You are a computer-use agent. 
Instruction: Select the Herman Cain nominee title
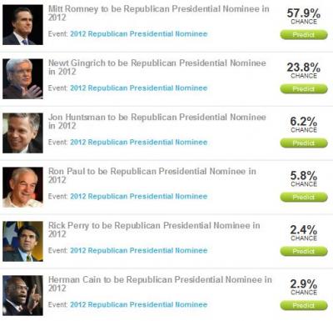[160, 283]
